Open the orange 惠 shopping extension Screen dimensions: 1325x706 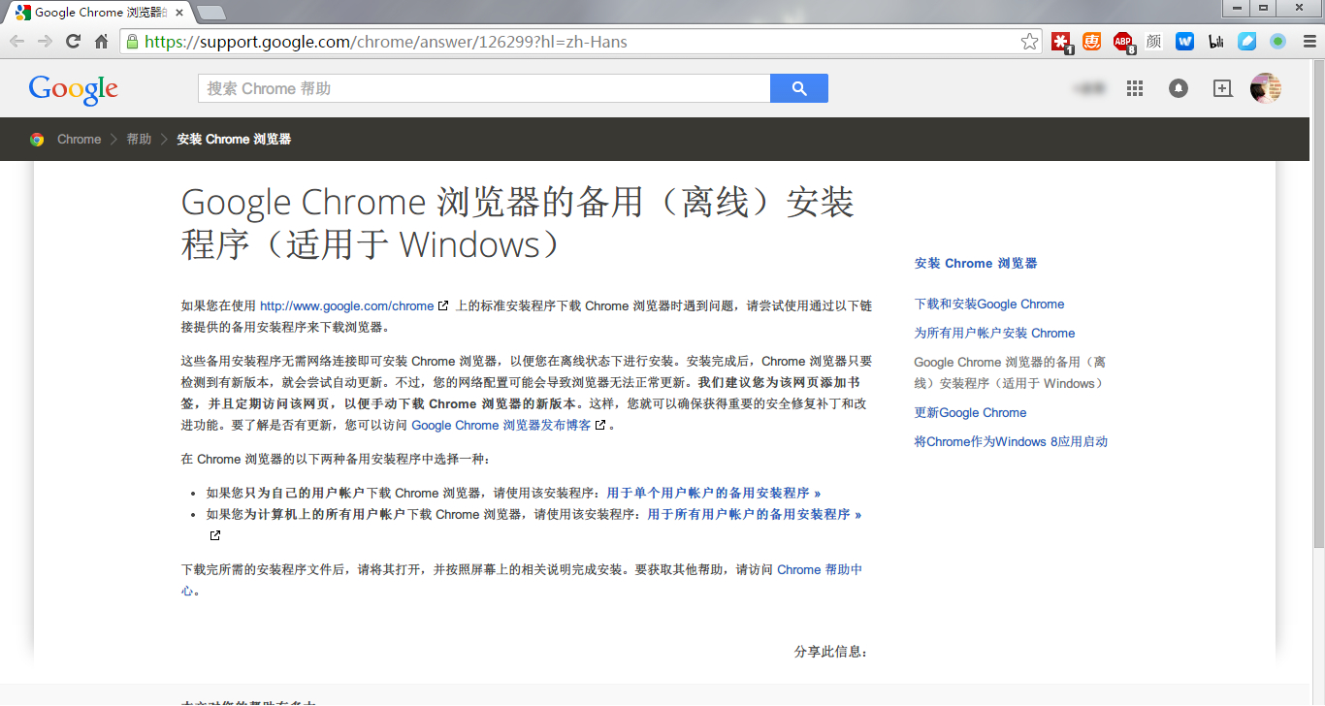1092,42
